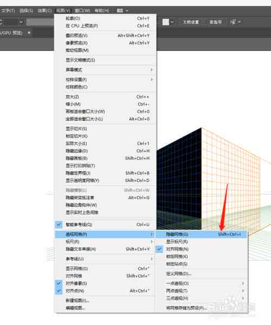Choose 缩小(M) zoom out Ctrl+-

click(x=105, y=104)
